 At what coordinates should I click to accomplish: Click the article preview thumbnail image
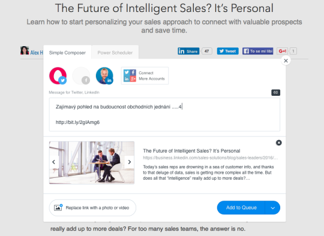point(92,162)
